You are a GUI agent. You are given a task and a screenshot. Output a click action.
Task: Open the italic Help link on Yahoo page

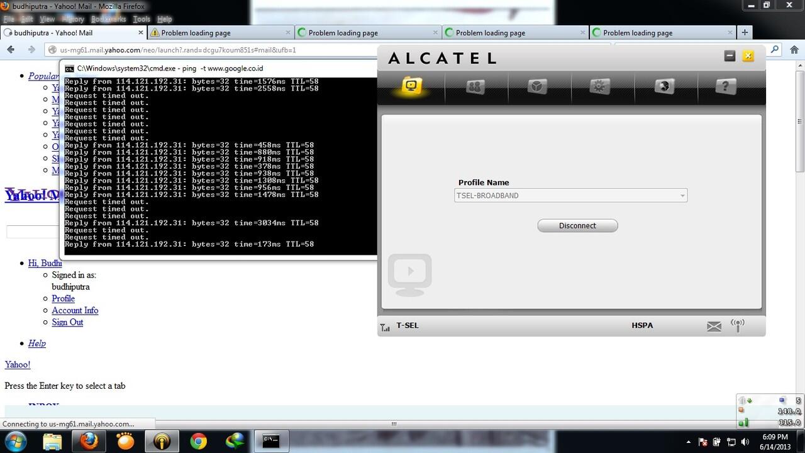36,344
